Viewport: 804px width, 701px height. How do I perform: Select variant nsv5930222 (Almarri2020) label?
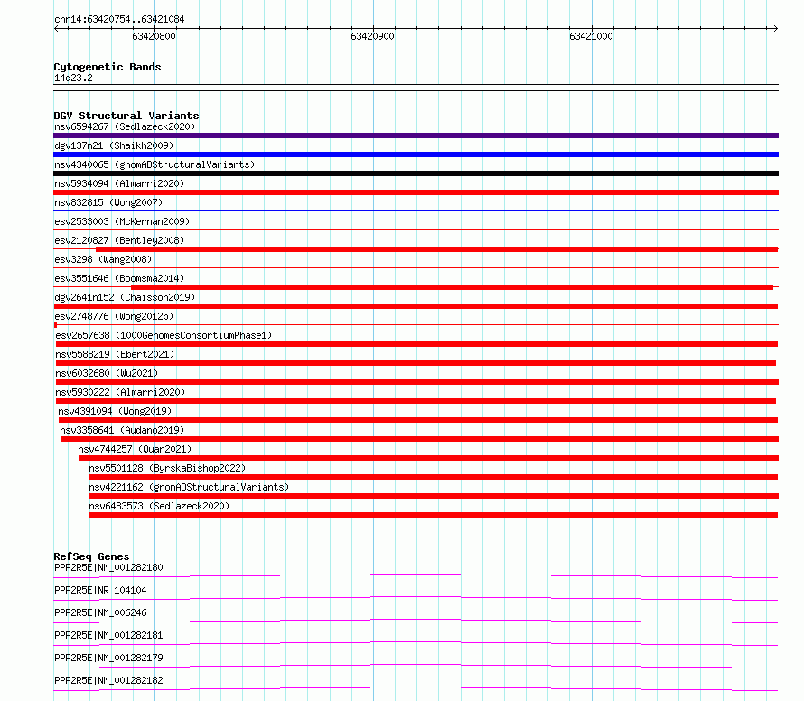click(x=120, y=392)
